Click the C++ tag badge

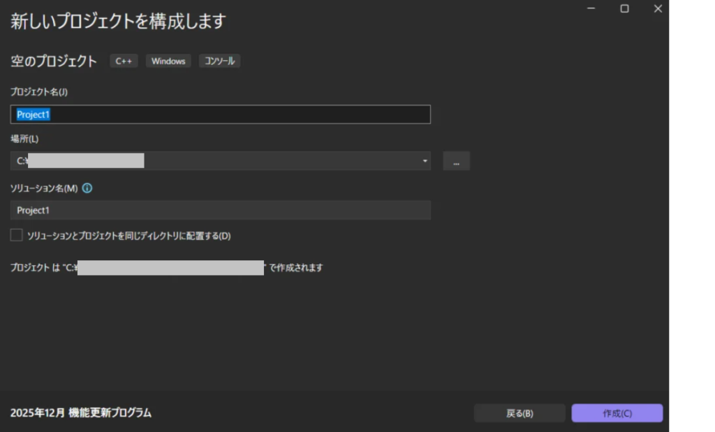click(124, 61)
